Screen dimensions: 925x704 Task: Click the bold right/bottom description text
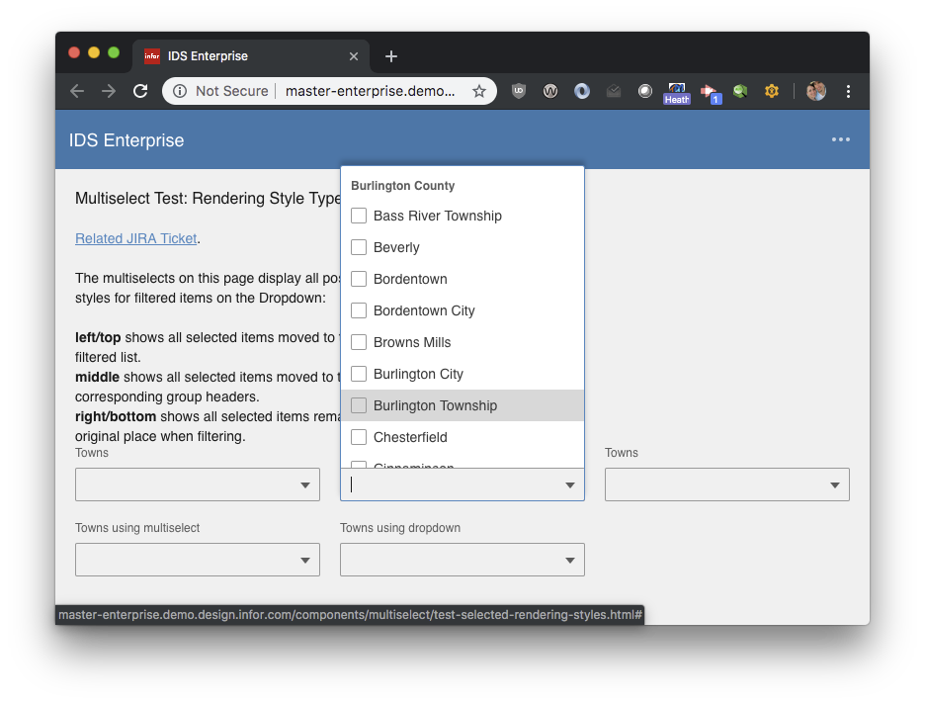tap(116, 416)
